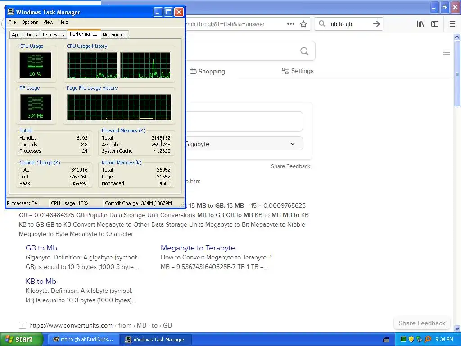Bookmark this page with the star icon
Image resolution: width=461 pixels, height=346 pixels.
303,24
